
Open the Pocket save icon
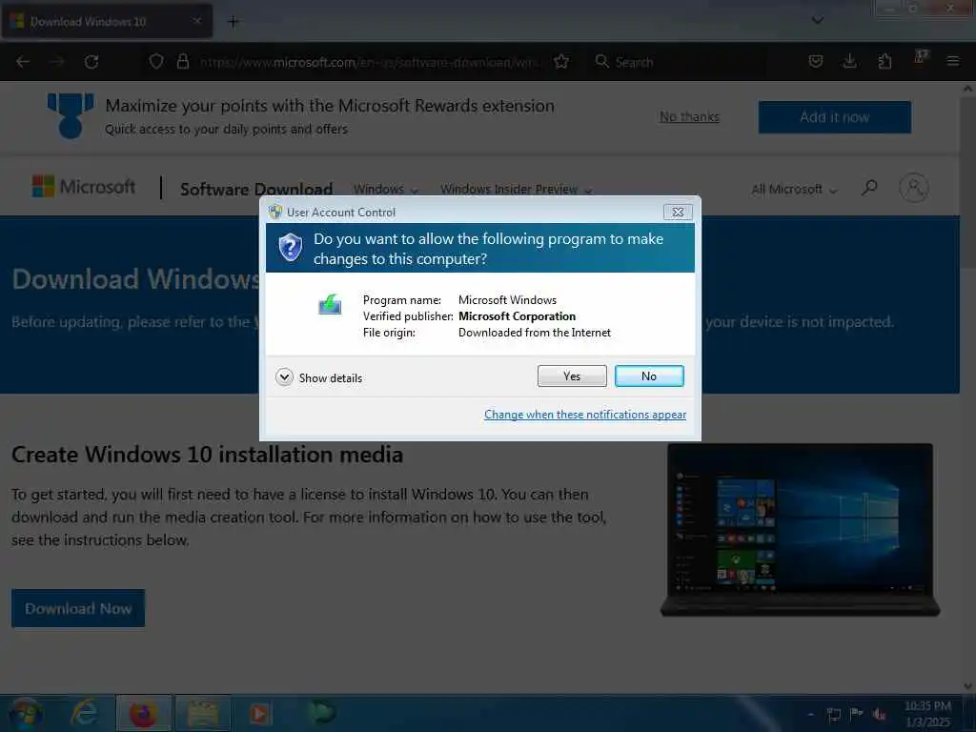click(816, 61)
